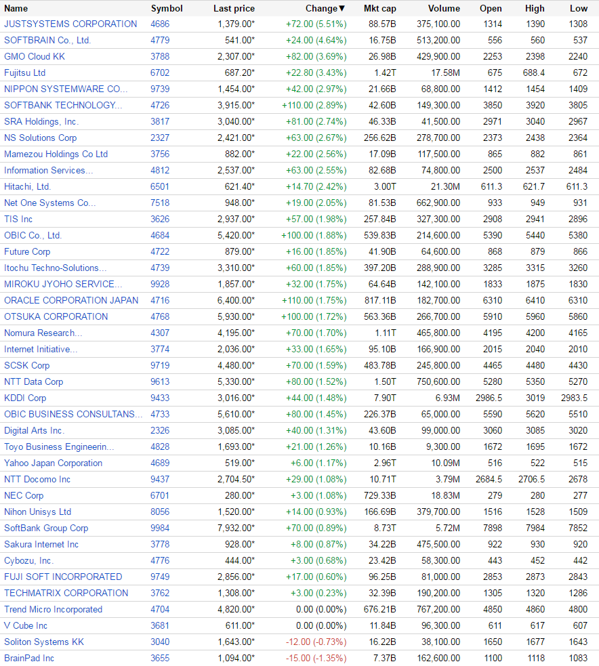
Task: Sort table by Symbol column header
Action: point(167,9)
